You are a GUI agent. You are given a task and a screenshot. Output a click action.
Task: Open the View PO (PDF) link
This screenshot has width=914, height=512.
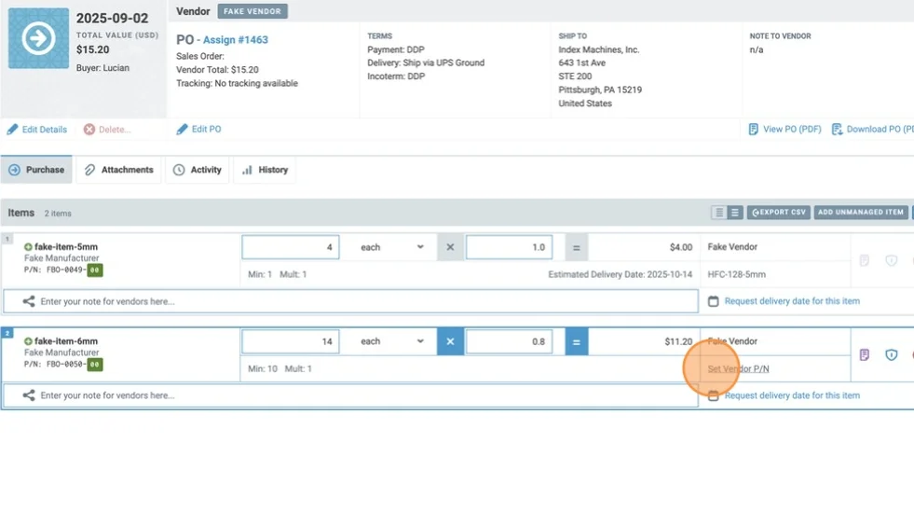784,129
